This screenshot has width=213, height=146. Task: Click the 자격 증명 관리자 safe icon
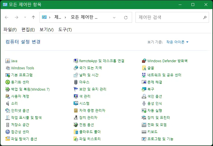click(x=76, y=110)
